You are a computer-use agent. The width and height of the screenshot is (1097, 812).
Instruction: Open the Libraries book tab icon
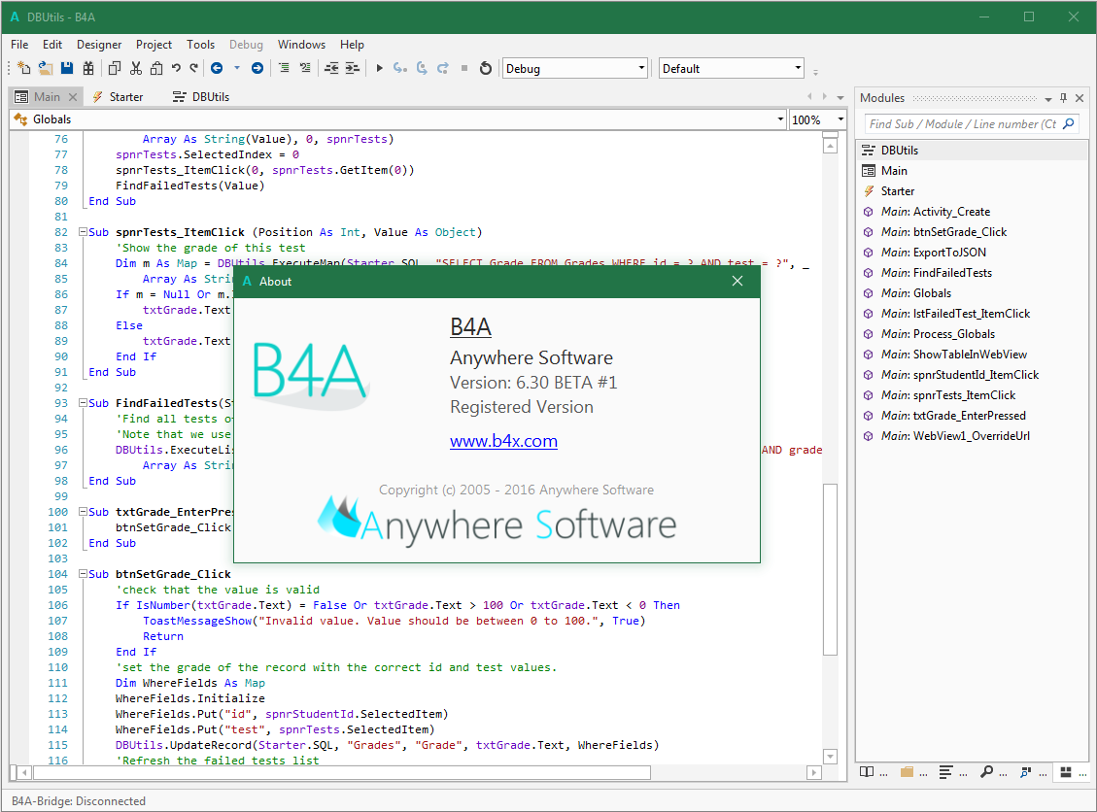(x=867, y=772)
